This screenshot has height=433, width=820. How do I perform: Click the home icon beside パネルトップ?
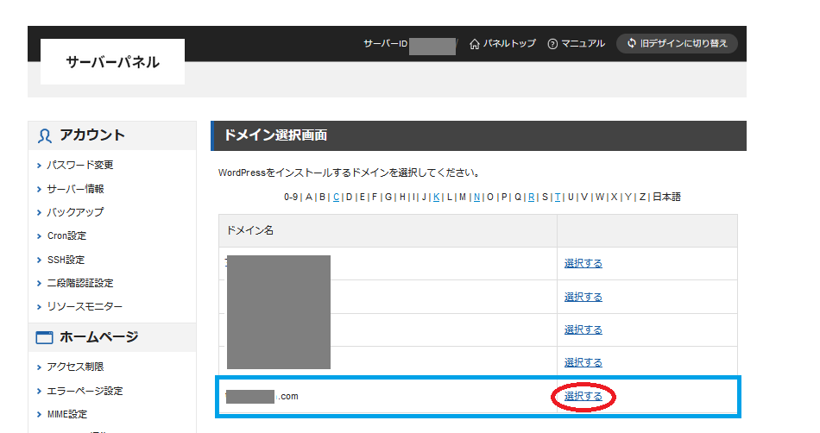(474, 44)
